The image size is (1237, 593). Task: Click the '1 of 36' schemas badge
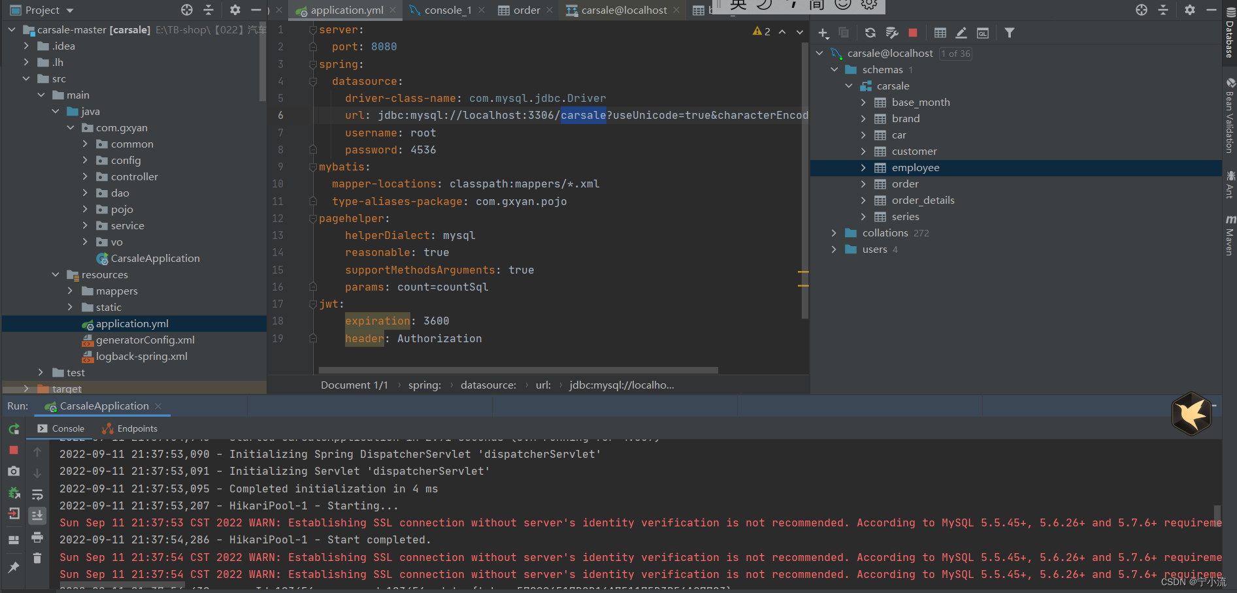click(955, 54)
